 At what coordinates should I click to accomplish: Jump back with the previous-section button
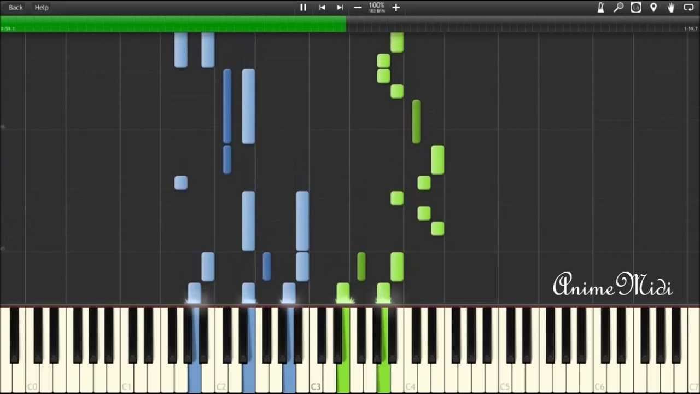(322, 7)
